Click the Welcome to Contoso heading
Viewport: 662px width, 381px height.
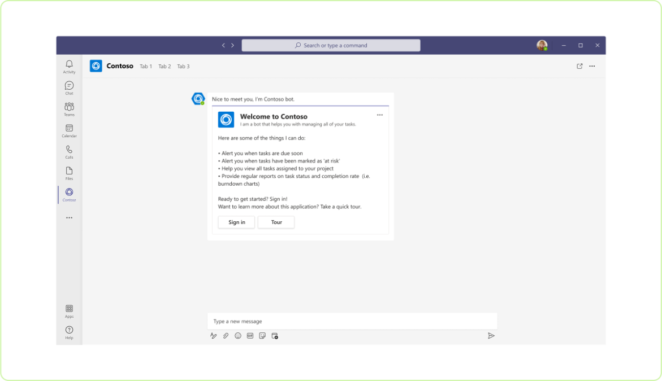coord(274,117)
